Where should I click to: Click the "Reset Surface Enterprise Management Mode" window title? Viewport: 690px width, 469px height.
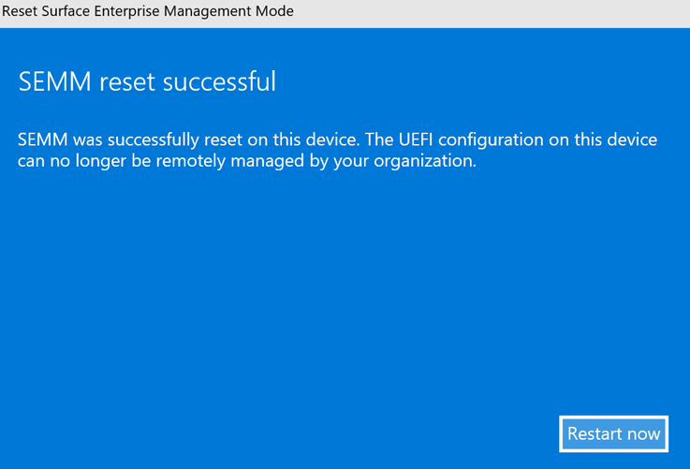tap(148, 11)
